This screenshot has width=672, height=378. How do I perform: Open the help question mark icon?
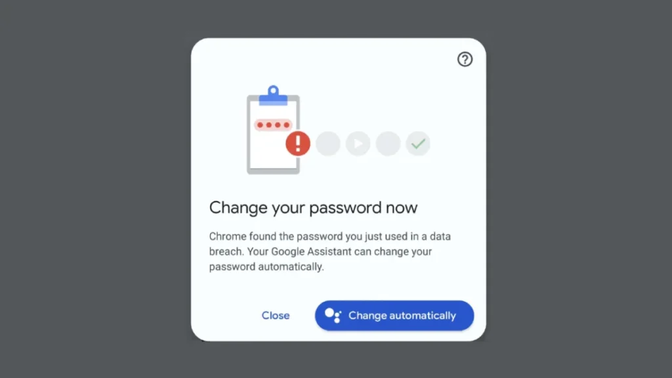tap(465, 59)
